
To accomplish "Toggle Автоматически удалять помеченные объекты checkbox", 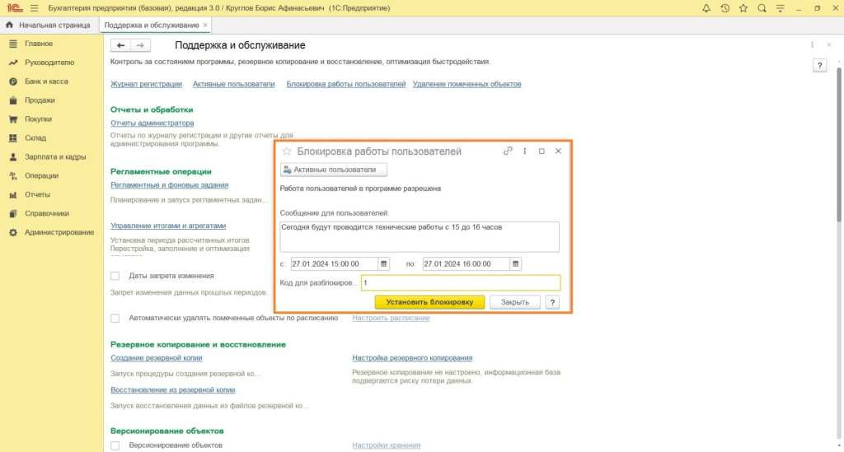I will coord(115,318).
